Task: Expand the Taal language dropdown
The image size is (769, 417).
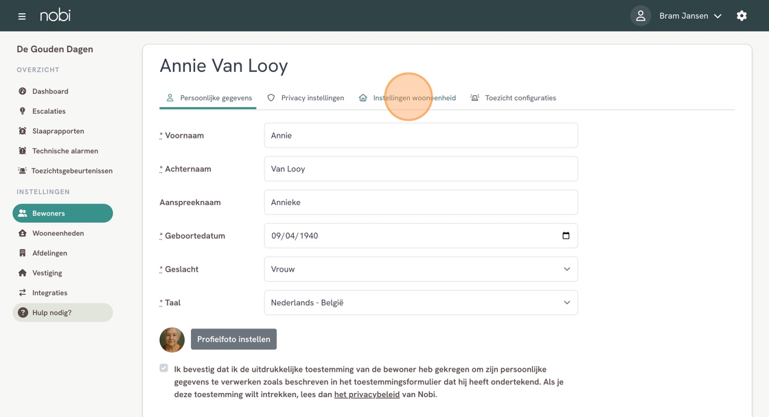Action: click(x=421, y=303)
